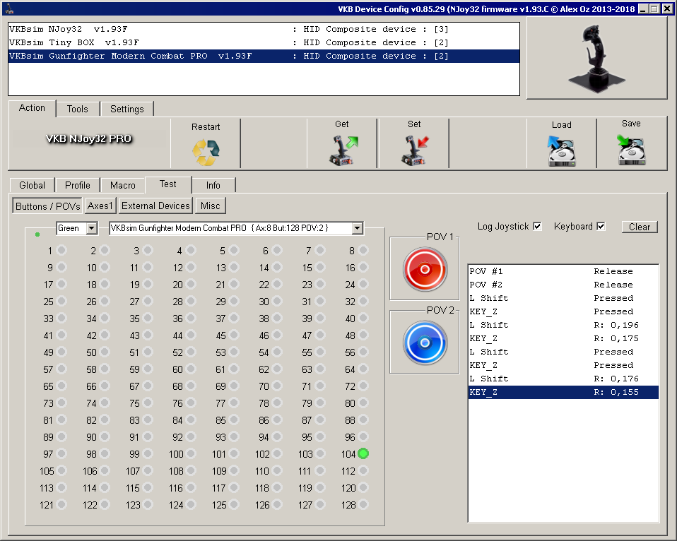This screenshot has height=541, width=677.
Task: Click the green status dot near Green dropdown
Action: coord(37,234)
